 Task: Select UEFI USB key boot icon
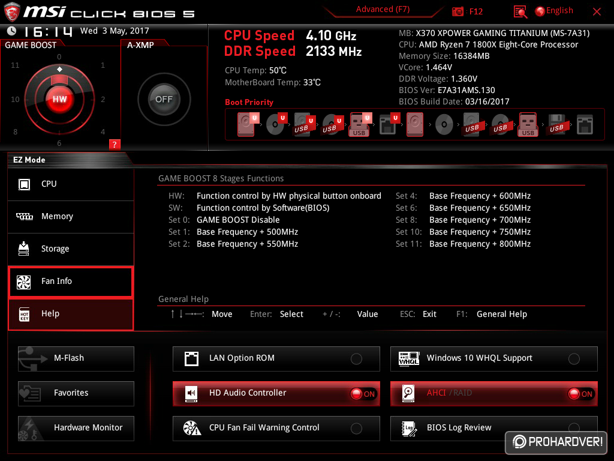point(360,124)
